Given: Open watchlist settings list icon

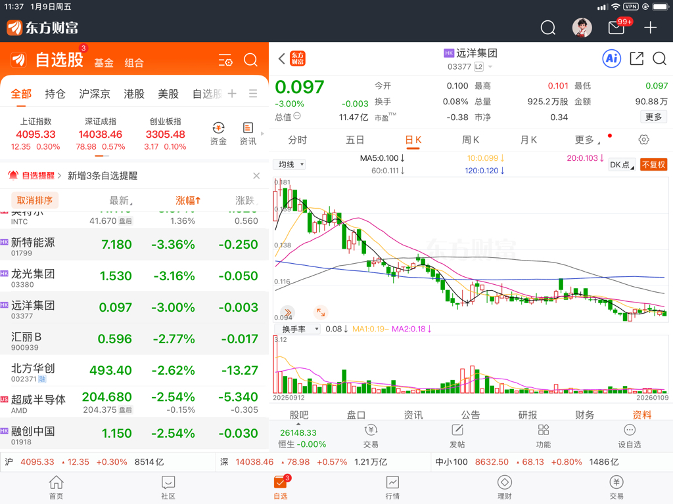Looking at the screenshot, I should pos(225,60).
